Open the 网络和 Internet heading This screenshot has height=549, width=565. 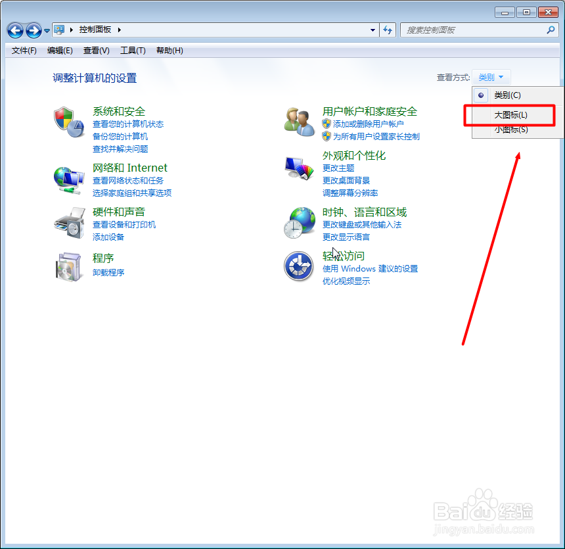pyautogui.click(x=129, y=168)
